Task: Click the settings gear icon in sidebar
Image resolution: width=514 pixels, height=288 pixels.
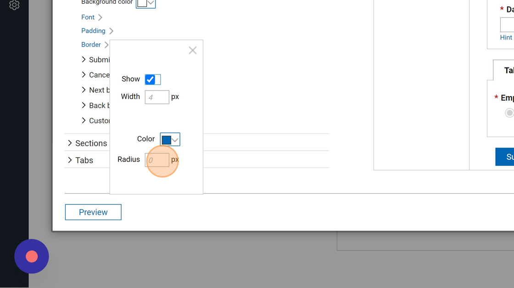Action: pyautogui.click(x=14, y=5)
